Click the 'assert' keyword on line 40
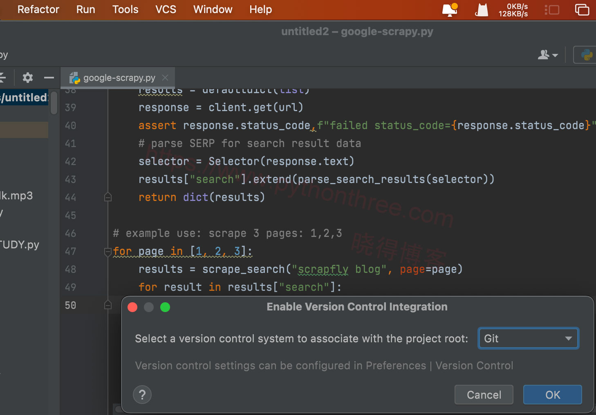The image size is (596, 415). 157,125
